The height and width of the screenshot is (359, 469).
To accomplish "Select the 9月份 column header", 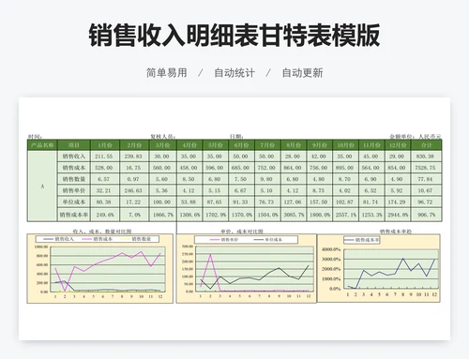I will pos(319,145).
